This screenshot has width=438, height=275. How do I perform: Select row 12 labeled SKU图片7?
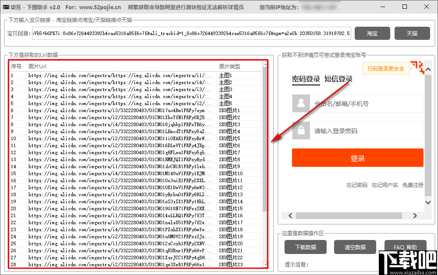pyautogui.click(x=136, y=152)
